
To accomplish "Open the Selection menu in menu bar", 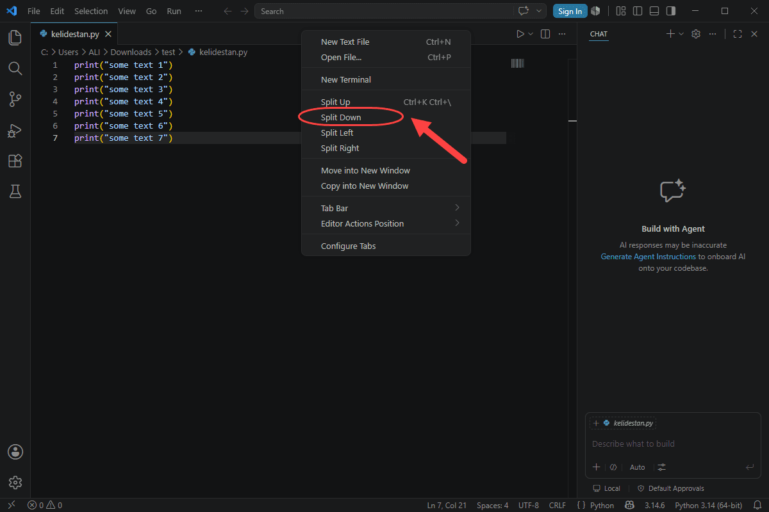I will 91,11.
